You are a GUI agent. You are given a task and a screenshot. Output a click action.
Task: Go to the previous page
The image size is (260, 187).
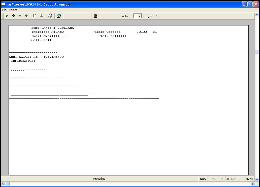pos(13,16)
